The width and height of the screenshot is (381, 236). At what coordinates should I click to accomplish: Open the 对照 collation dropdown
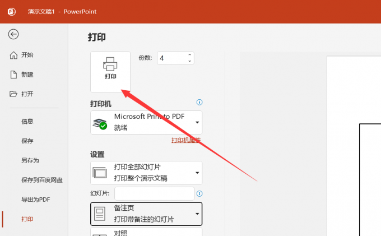point(146,232)
